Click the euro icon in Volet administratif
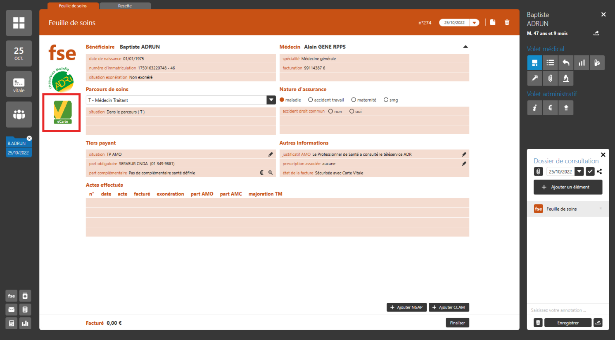 550,108
